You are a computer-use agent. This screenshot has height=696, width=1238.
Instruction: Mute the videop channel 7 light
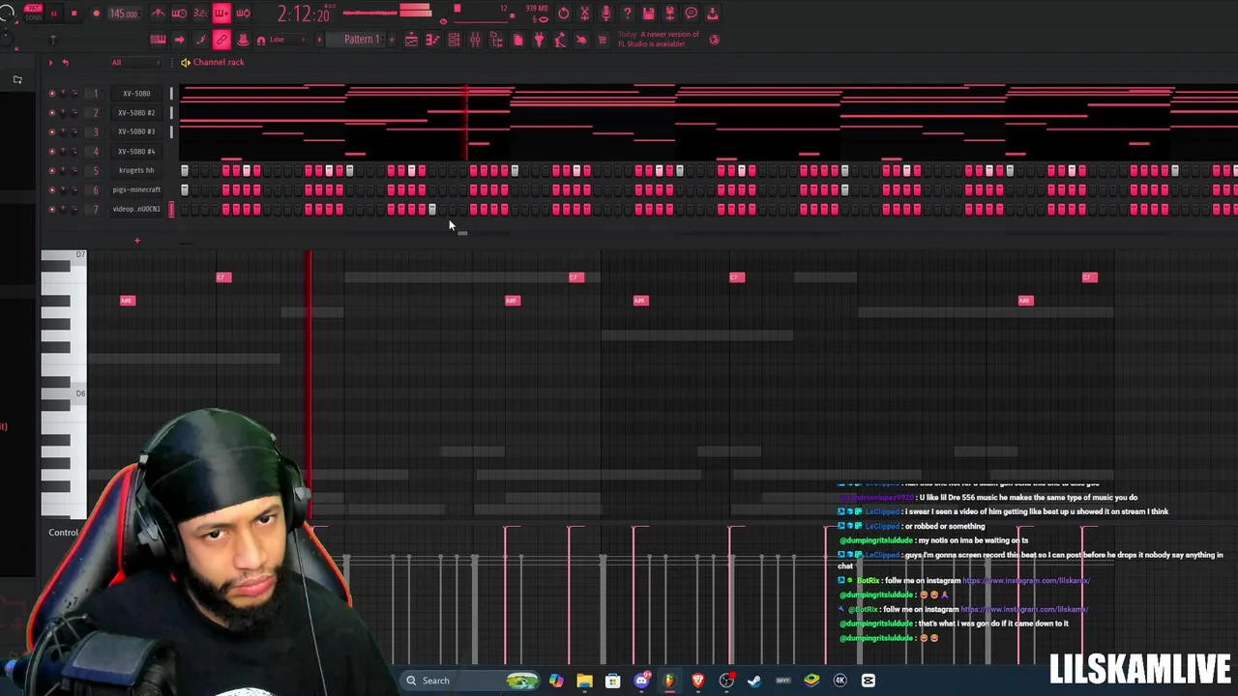coord(52,209)
